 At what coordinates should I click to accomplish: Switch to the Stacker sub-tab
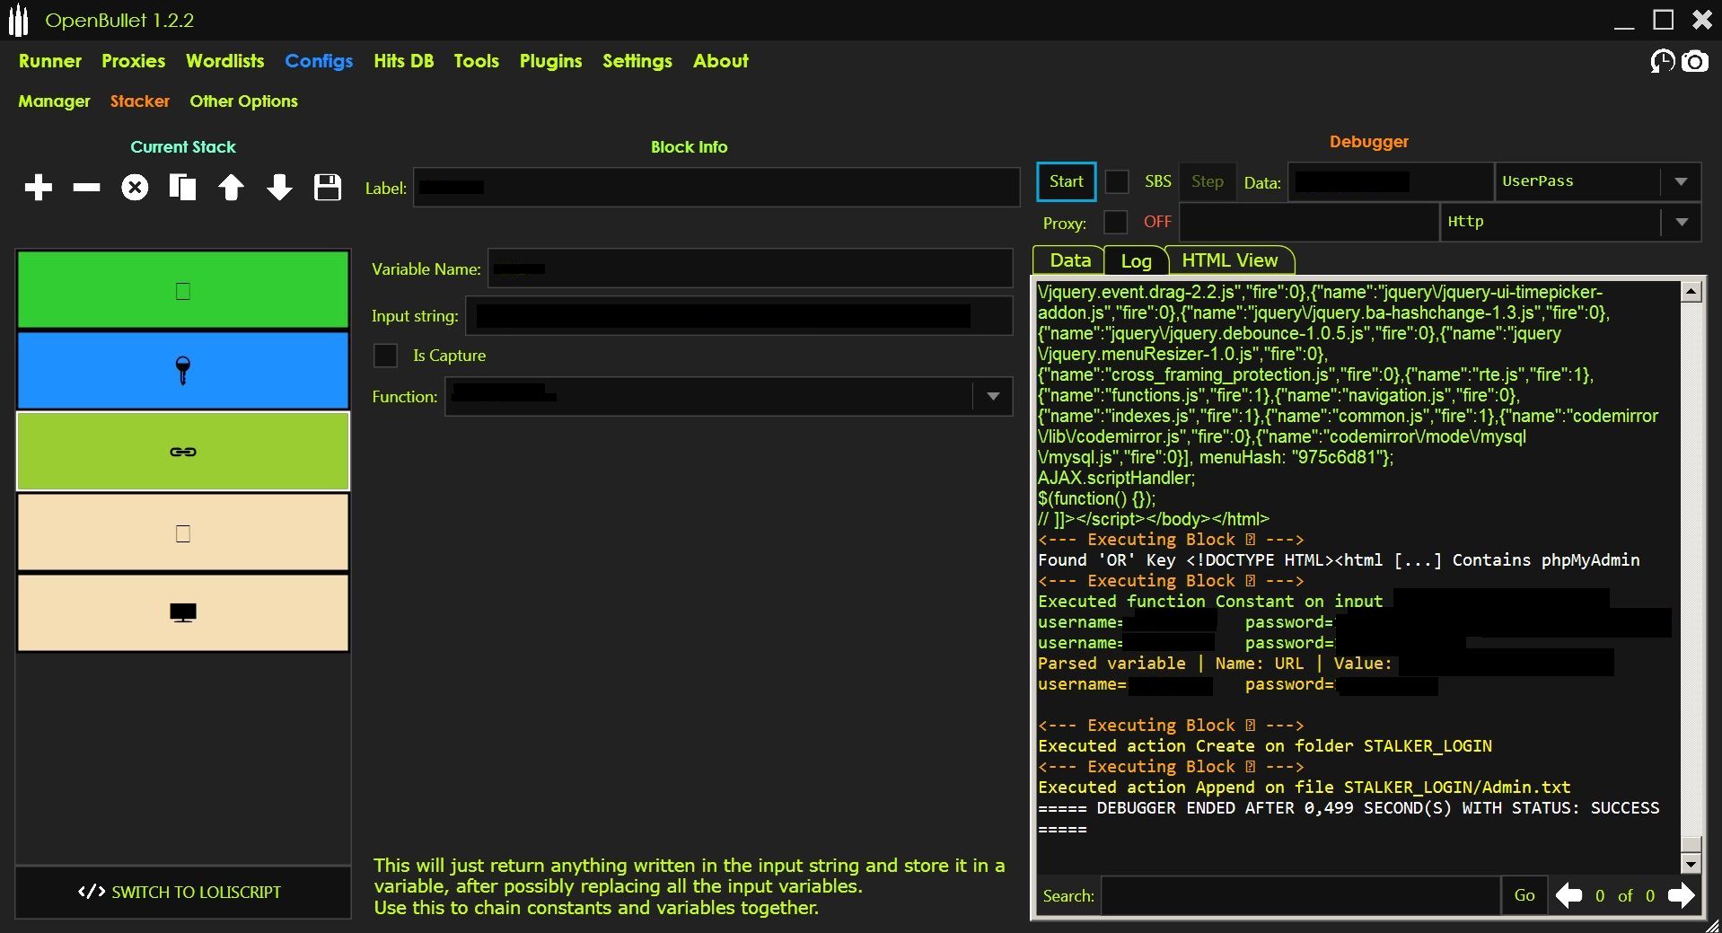click(x=140, y=101)
